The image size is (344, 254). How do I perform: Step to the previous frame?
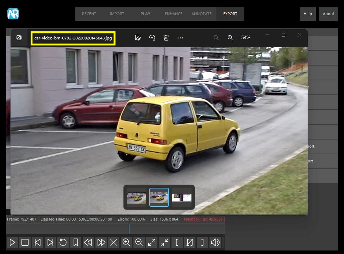tap(38, 242)
